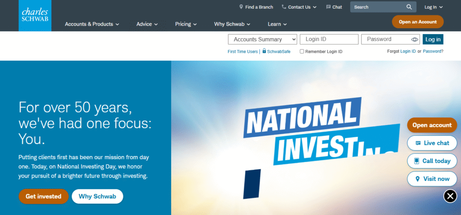Toggle password visibility eye icon
The height and width of the screenshot is (215, 461).
(415, 40)
